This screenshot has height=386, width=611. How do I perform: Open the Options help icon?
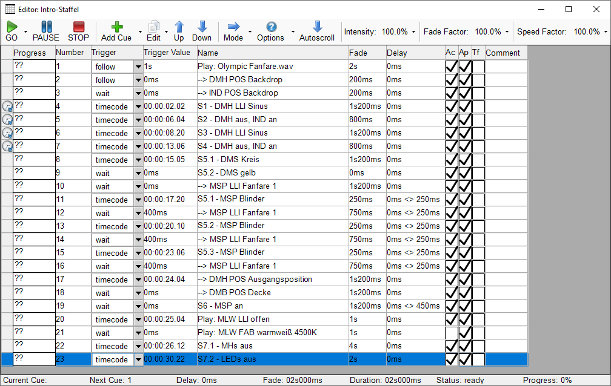click(x=271, y=27)
